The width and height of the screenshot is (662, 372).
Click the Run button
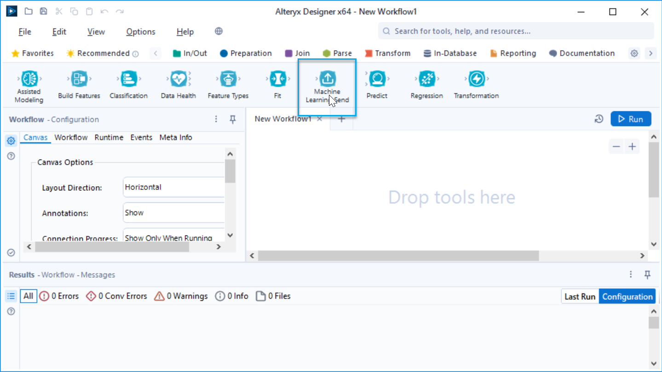pyautogui.click(x=631, y=119)
